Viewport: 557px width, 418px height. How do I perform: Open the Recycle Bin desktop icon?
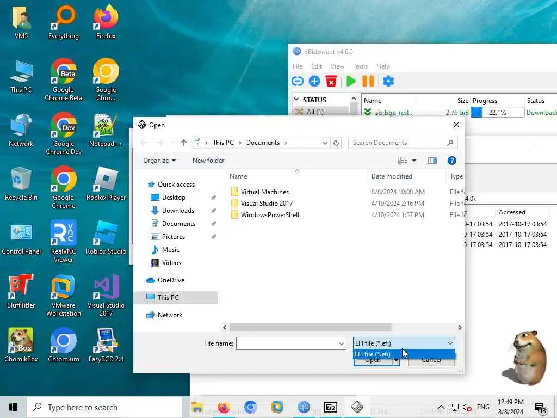(21, 184)
